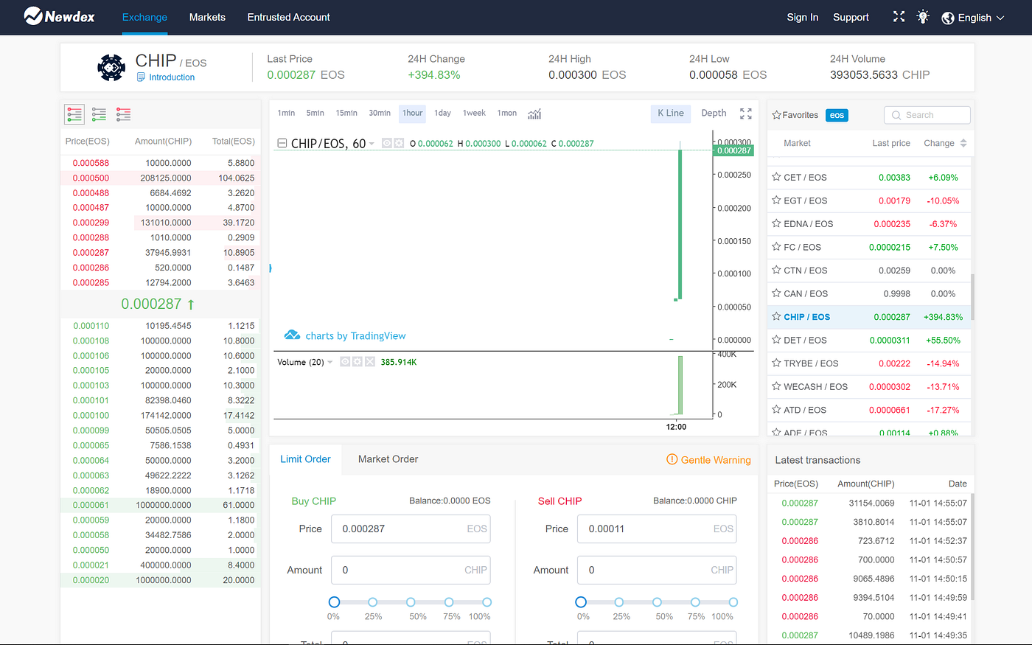
Task: Click the Sell CHIP amount field
Action: 657,570
